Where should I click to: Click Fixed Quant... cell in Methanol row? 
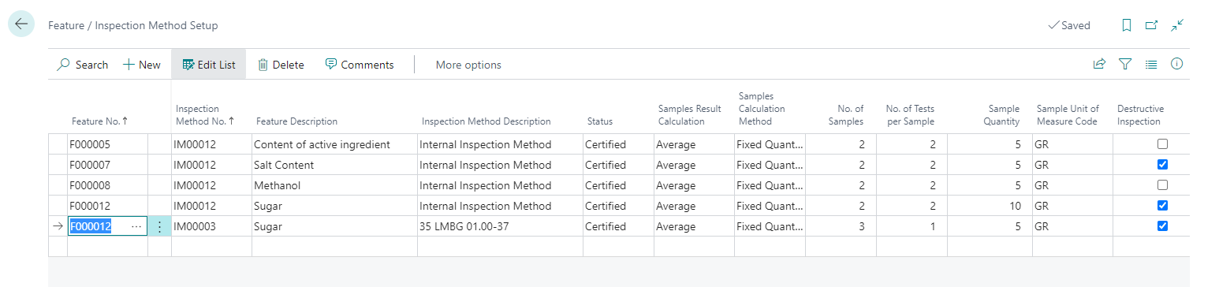click(x=770, y=185)
